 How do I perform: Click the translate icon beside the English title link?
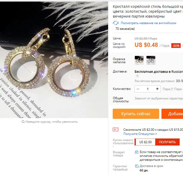click(115, 23)
